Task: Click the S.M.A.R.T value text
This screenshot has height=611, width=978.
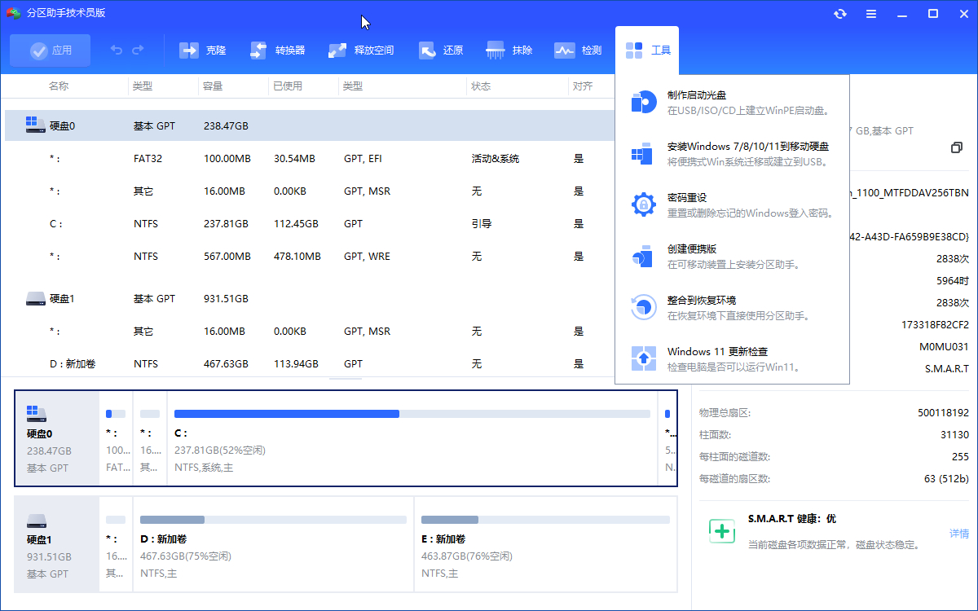Action: [x=947, y=369]
